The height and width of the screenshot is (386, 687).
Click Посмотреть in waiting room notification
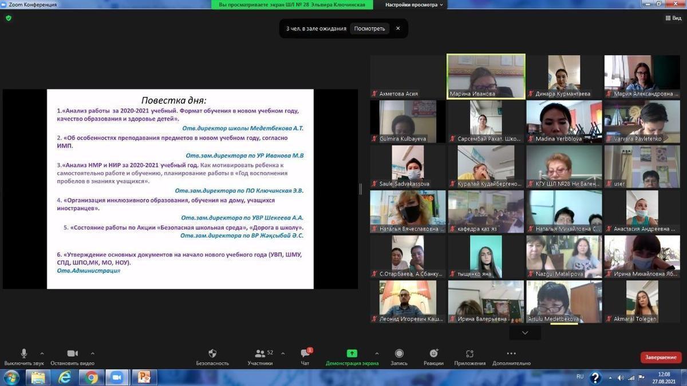coord(369,29)
